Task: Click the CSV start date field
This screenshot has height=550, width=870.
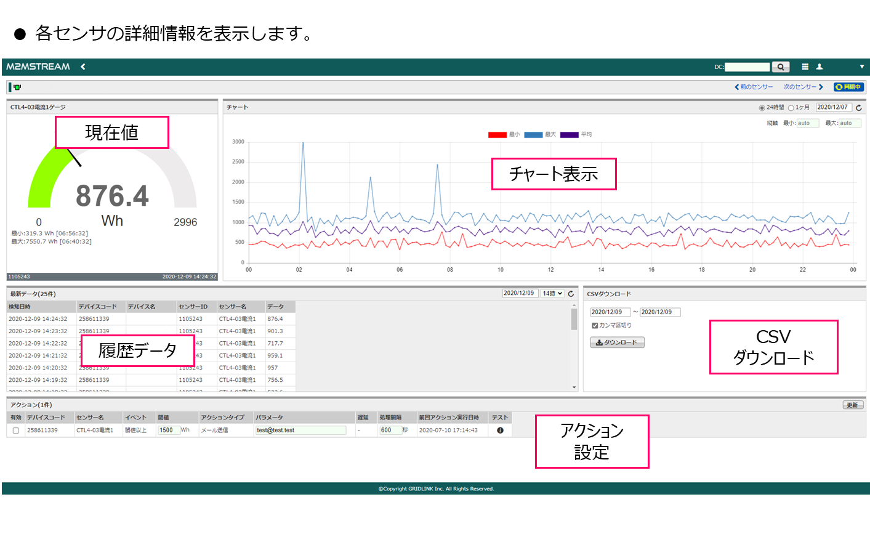Action: pyautogui.click(x=610, y=312)
